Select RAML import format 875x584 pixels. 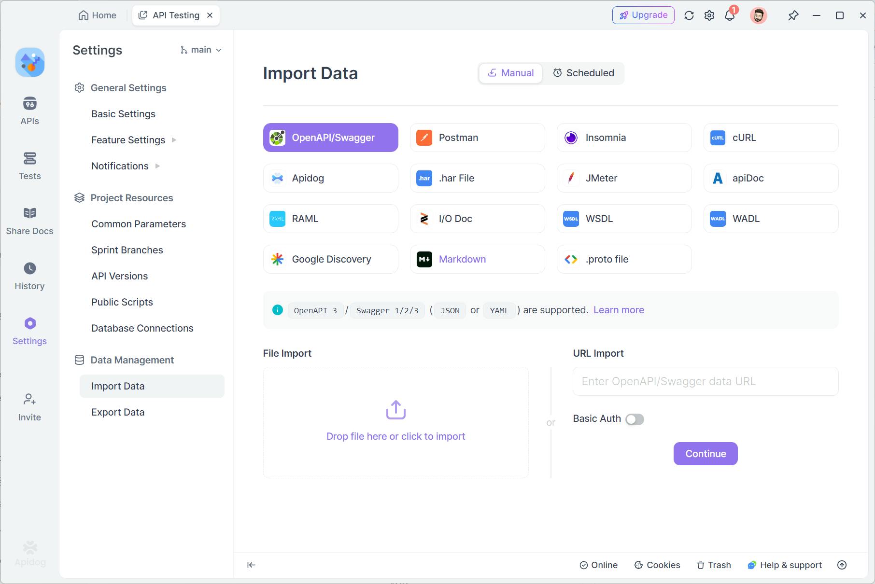(x=331, y=219)
